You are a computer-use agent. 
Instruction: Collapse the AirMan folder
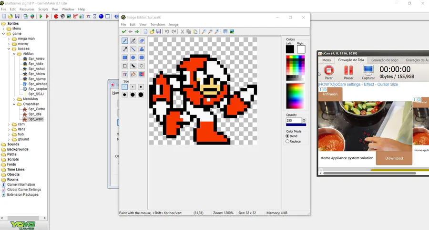14,54
